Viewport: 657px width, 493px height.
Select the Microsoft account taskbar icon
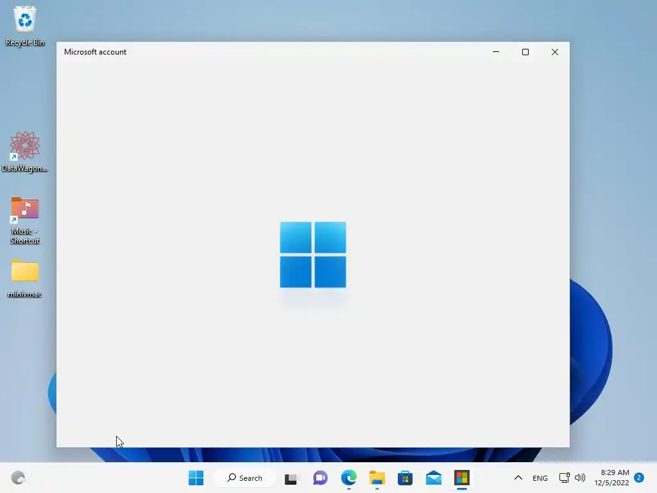462,478
